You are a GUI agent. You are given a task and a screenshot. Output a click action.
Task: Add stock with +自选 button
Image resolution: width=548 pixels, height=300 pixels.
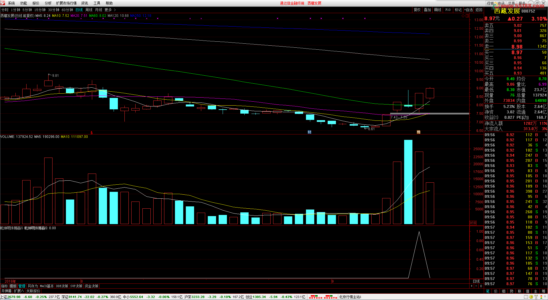click(468, 10)
